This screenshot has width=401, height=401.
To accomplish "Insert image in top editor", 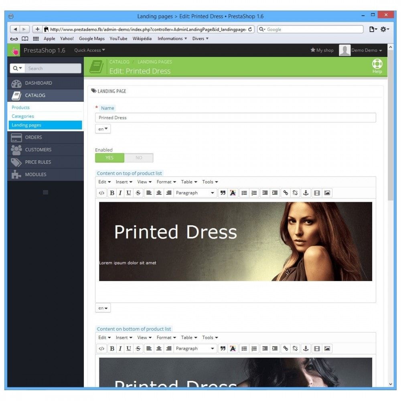I will [x=327, y=193].
